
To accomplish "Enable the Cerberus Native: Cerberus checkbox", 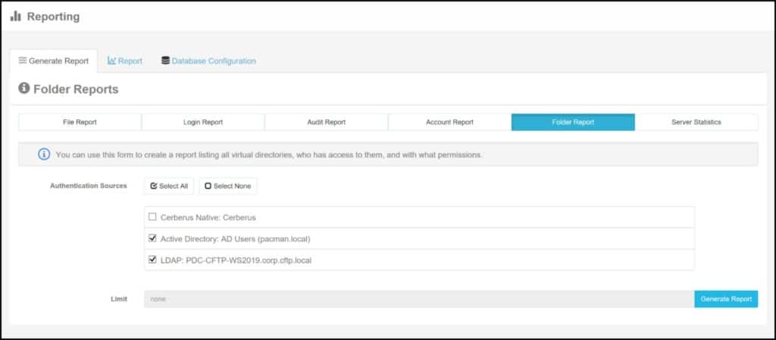I will 152,217.
